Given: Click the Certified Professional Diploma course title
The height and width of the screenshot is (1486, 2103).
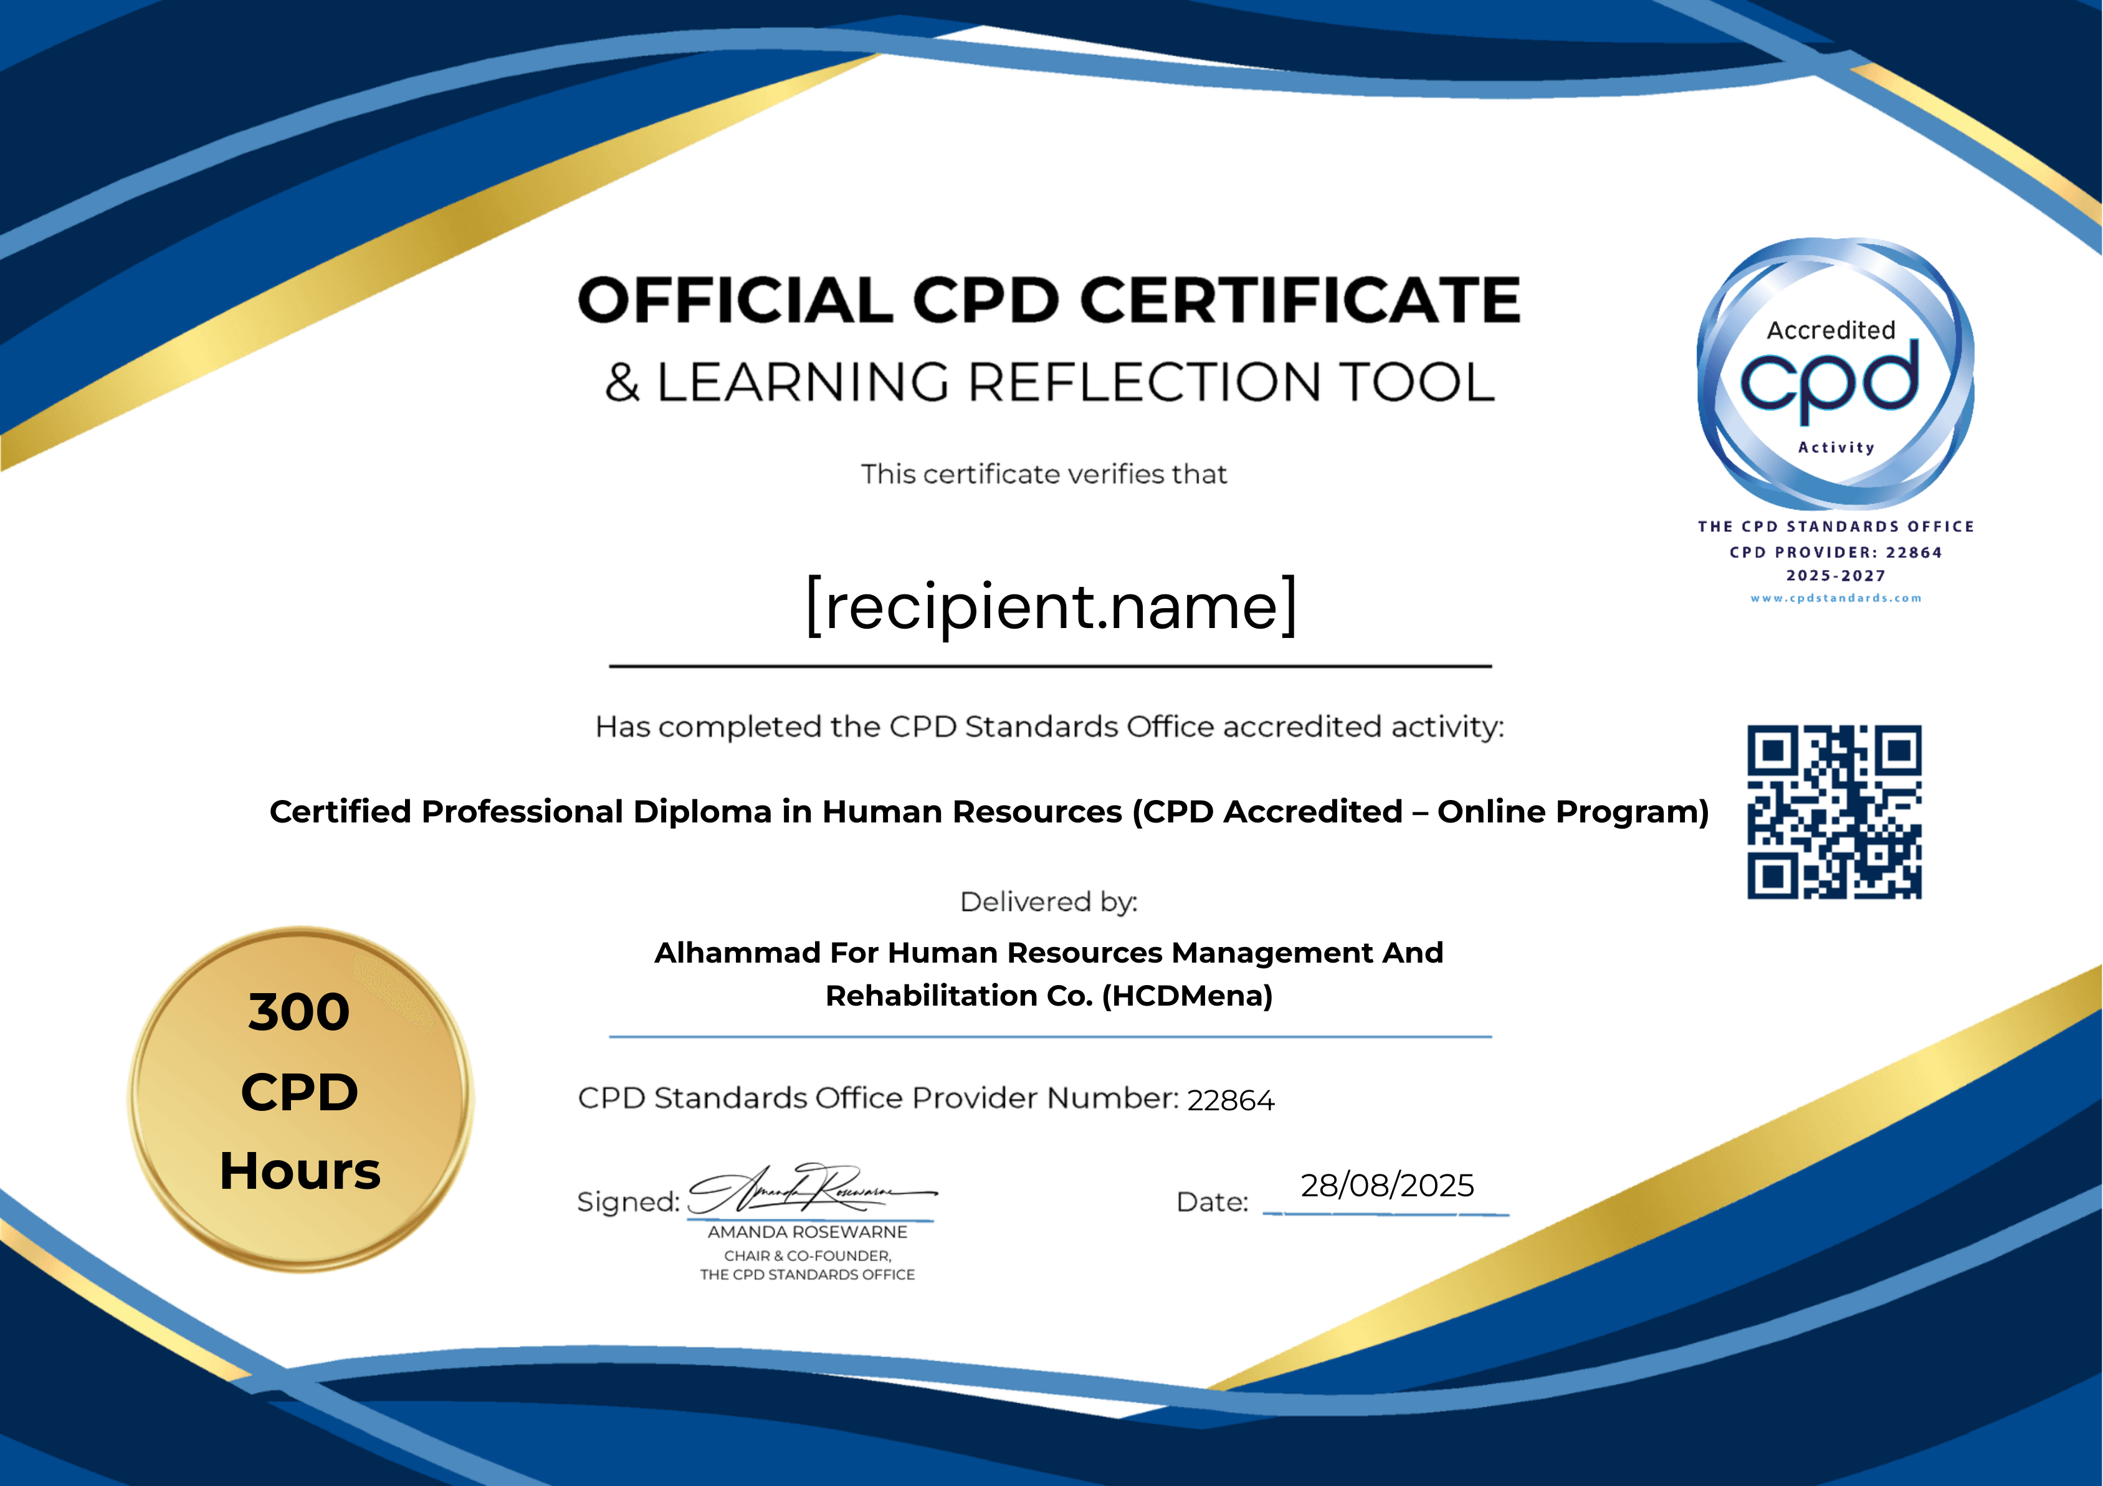Looking at the screenshot, I should click(988, 811).
